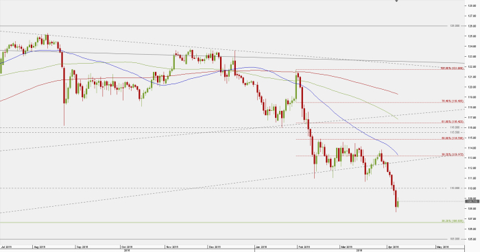Select the 50.00% Fibonacci retracement label
The image size is (480, 252).
(x=453, y=138)
